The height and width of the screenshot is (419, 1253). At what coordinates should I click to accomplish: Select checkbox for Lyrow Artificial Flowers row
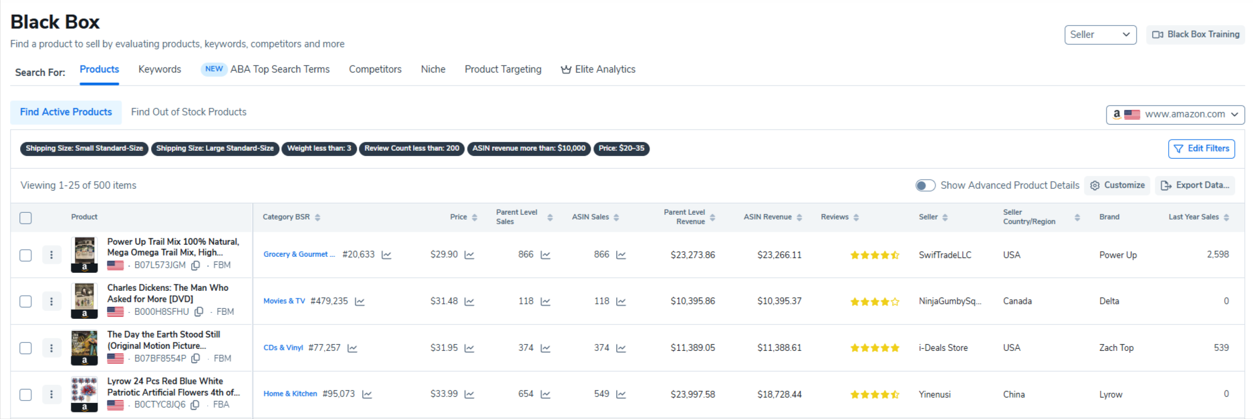coord(25,394)
